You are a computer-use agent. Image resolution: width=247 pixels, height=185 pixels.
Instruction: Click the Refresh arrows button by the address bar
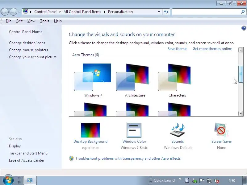coord(166,12)
